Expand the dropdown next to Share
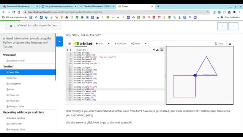 pyautogui.click(x=145, y=44)
